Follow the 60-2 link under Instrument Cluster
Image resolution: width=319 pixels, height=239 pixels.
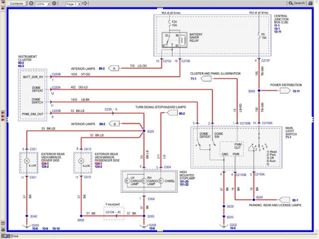pos(21,61)
